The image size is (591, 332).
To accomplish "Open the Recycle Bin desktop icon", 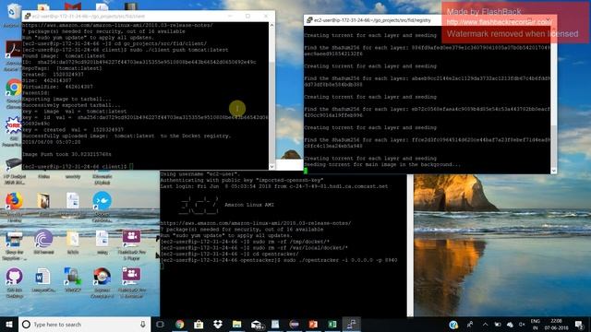I will [x=14, y=12].
